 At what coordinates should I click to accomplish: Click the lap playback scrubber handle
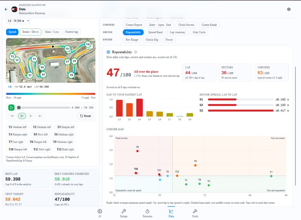(x=19, y=108)
